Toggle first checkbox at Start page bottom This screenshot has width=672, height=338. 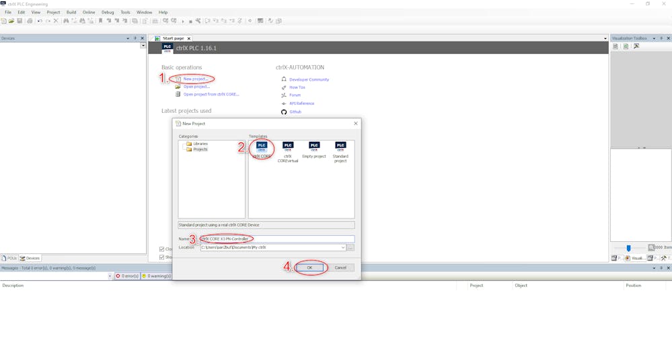pyautogui.click(x=161, y=249)
